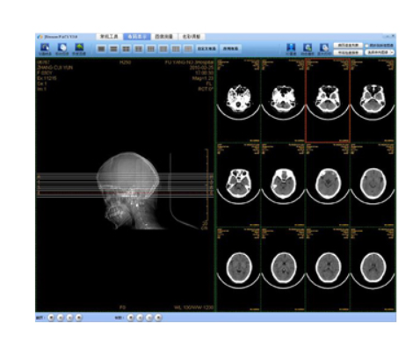Toggle the checkbox at the toolbar's upper right
The image size is (420, 349).
(366, 46)
